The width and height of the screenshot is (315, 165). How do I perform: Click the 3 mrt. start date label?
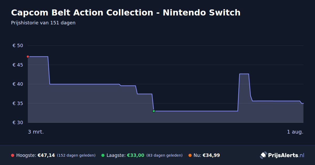36,132
